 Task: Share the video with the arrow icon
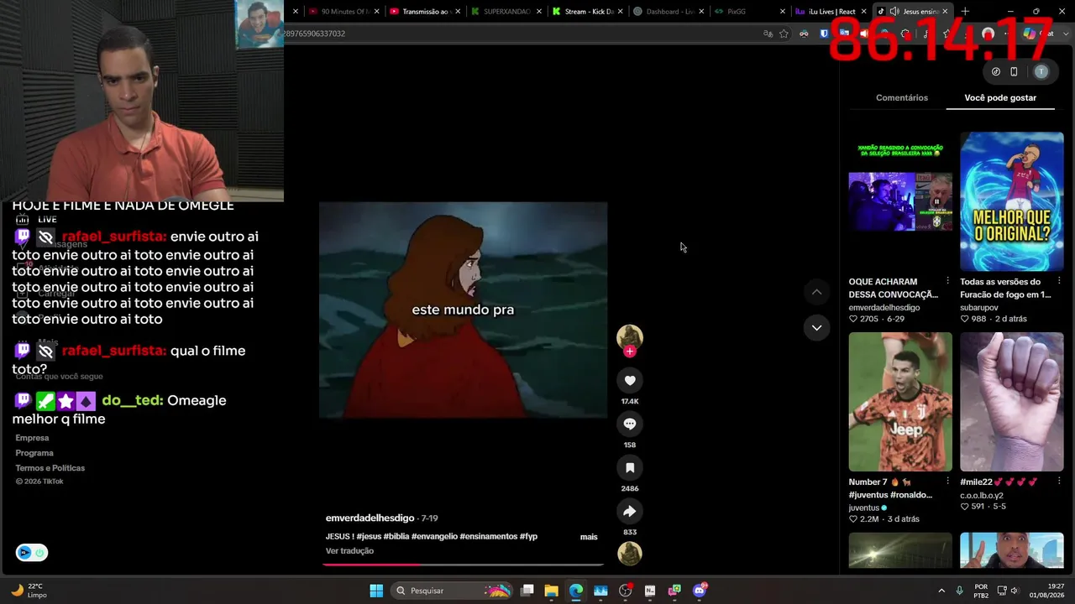click(630, 512)
